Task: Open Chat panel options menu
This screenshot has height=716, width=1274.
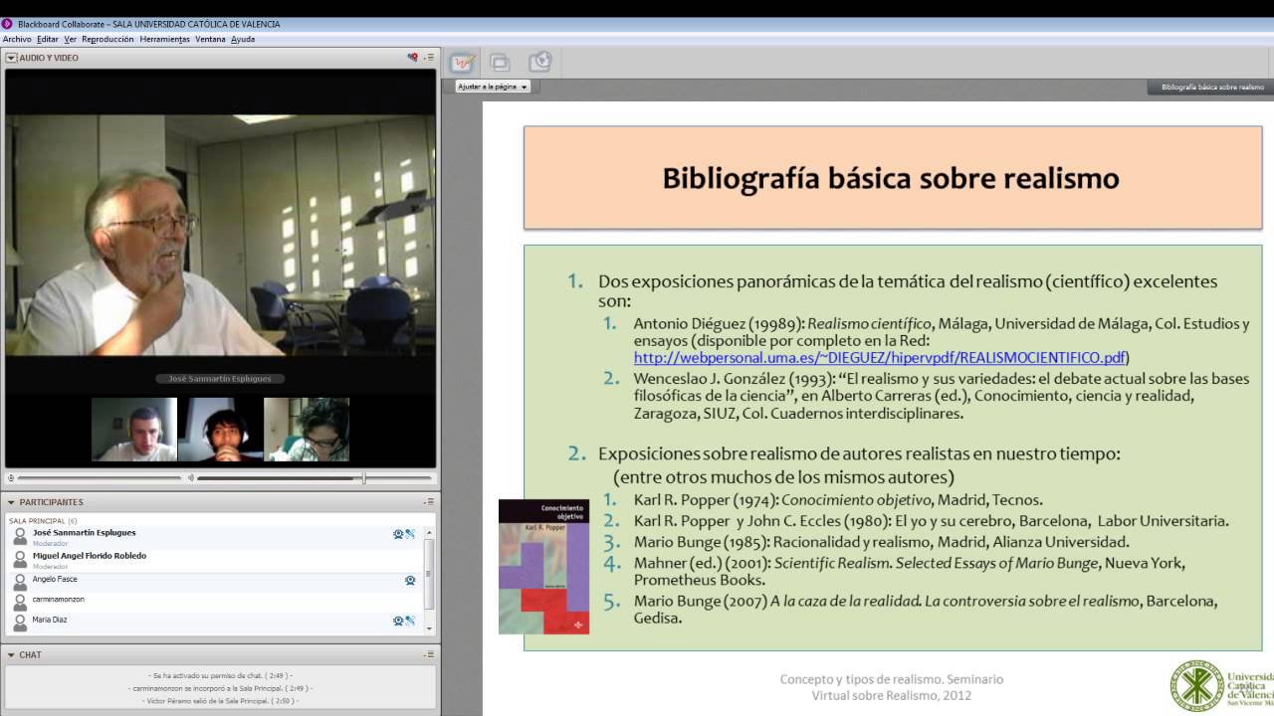Action: 428,654
